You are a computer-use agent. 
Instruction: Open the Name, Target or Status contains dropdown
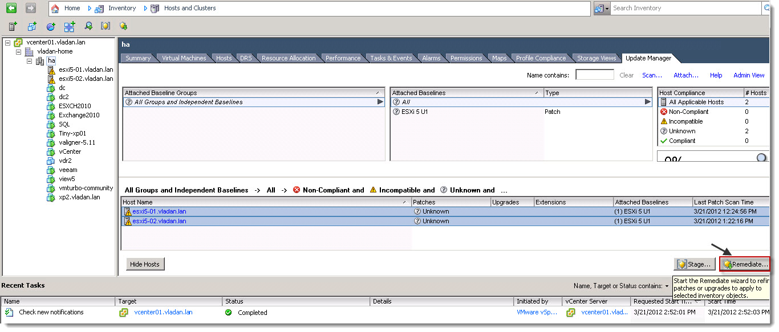(x=667, y=286)
